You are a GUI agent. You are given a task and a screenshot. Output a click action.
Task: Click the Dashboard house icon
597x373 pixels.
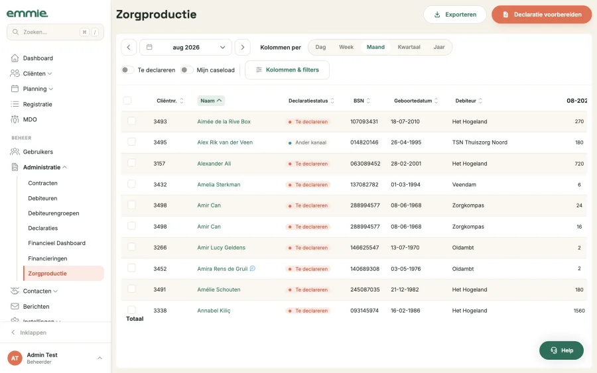(x=15, y=58)
